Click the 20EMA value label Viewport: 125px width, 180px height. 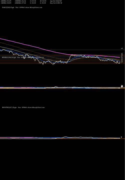(5, 1)
